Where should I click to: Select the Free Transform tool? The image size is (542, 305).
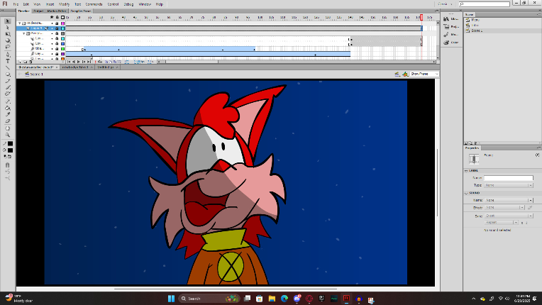pos(7,34)
